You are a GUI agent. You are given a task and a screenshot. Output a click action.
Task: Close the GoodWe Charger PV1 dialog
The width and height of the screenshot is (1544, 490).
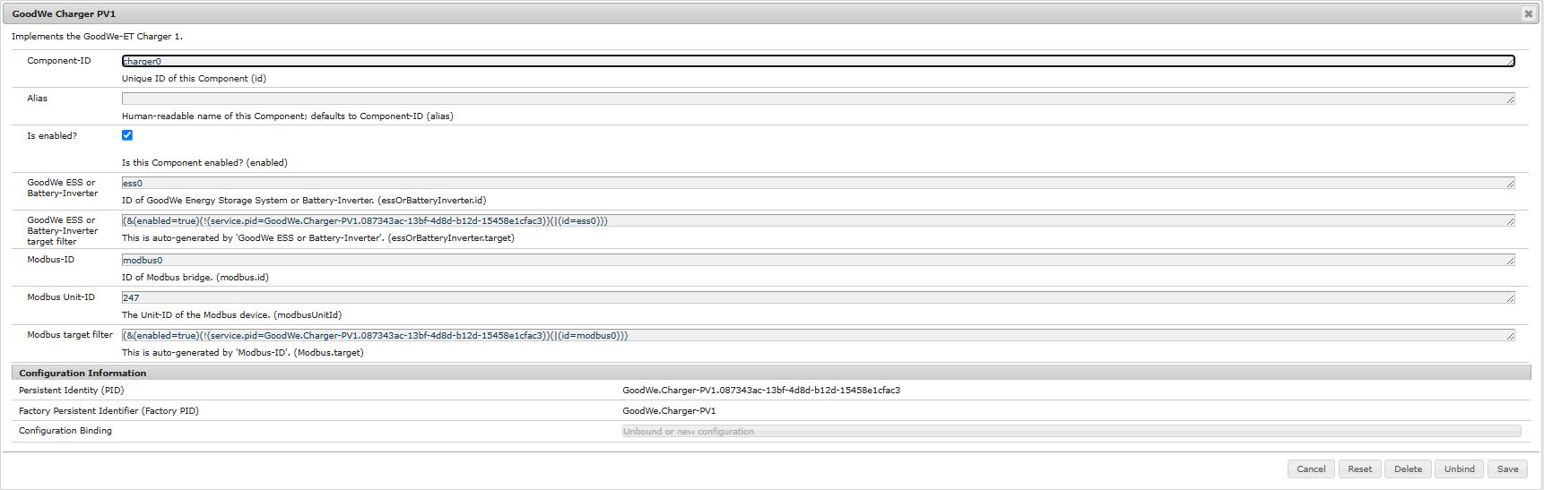[1528, 13]
